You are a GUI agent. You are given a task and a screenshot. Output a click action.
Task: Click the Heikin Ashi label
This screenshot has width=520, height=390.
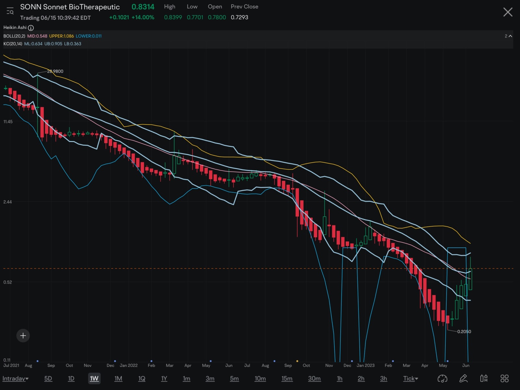[x=15, y=28]
